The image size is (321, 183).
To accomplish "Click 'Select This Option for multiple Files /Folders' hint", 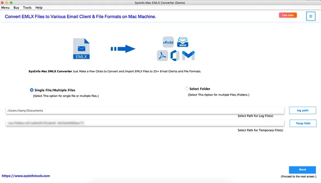I will (x=219, y=95).
